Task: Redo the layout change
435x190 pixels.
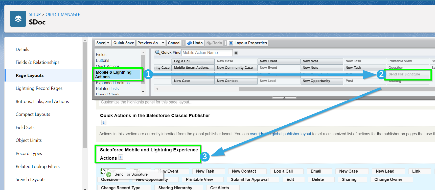Action: pyautogui.click(x=214, y=43)
